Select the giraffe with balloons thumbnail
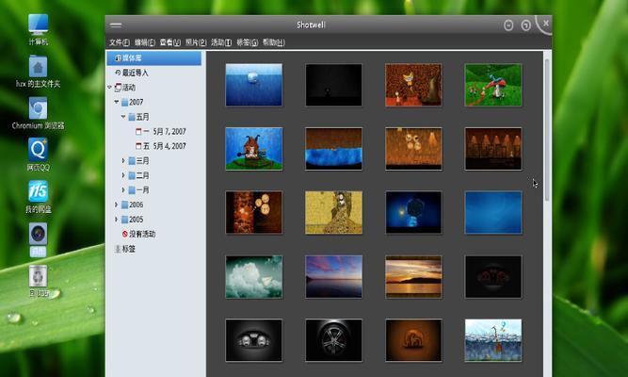This screenshot has width=628, height=377. click(493, 340)
